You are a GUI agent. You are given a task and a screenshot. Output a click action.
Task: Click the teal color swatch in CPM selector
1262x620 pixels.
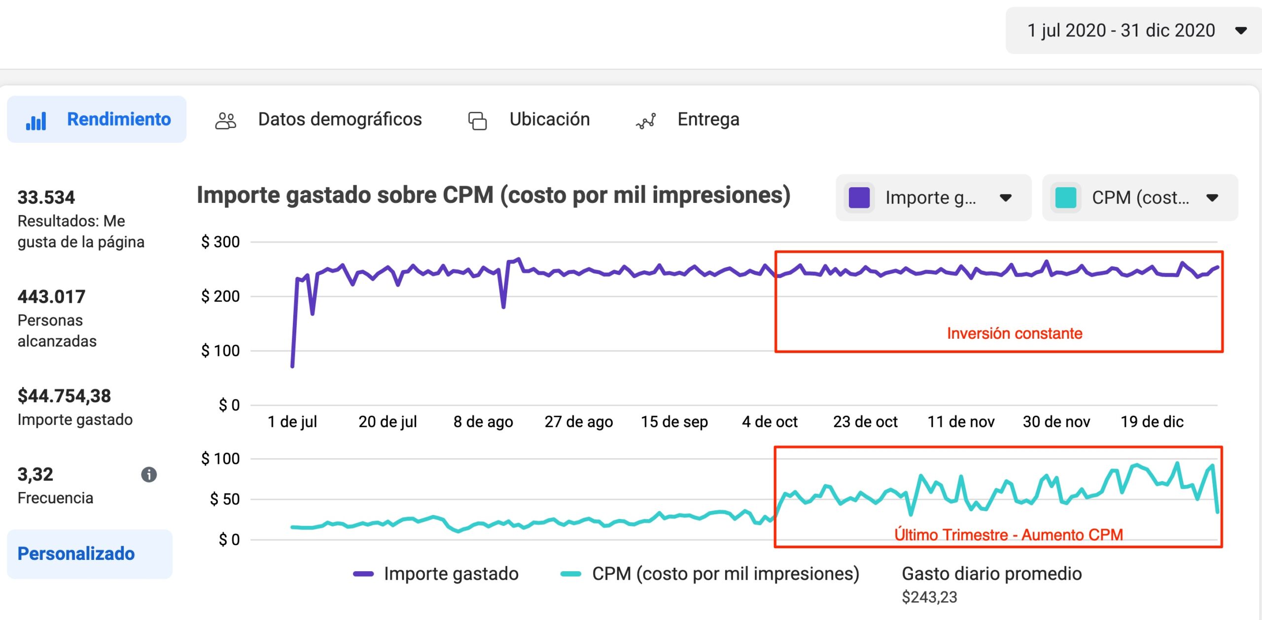[1066, 197]
